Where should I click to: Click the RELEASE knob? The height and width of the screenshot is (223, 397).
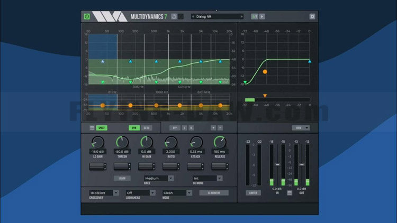click(x=220, y=142)
